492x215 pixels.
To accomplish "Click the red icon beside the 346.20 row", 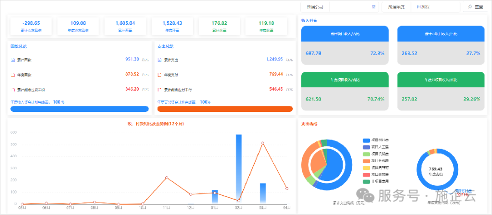I will 13,90.
